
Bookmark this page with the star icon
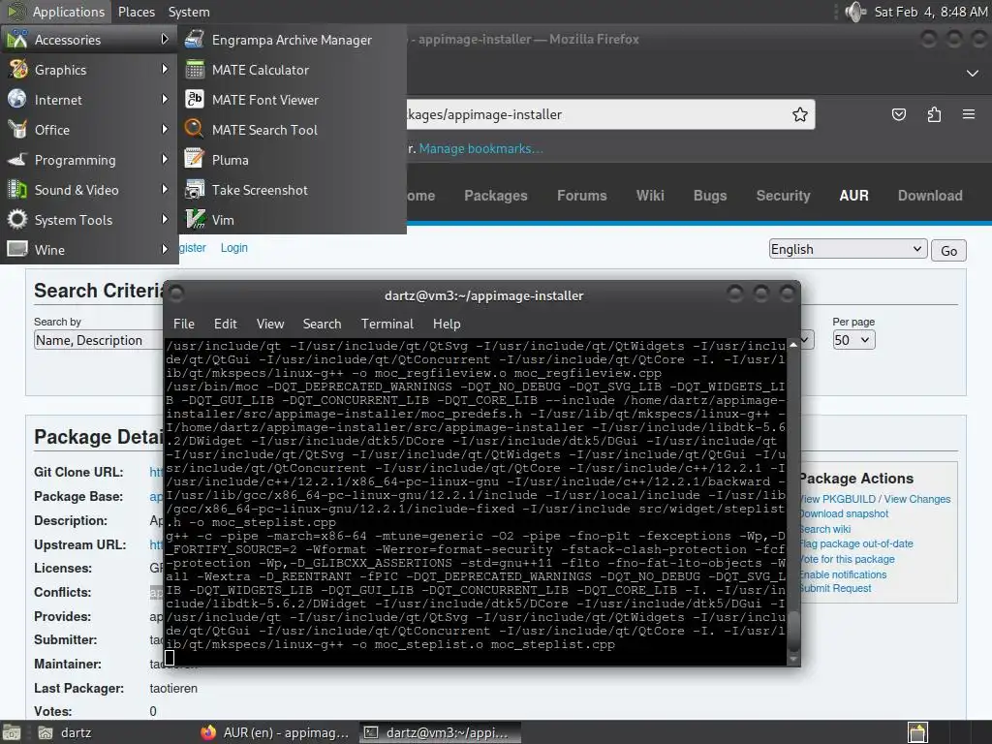[x=799, y=114]
